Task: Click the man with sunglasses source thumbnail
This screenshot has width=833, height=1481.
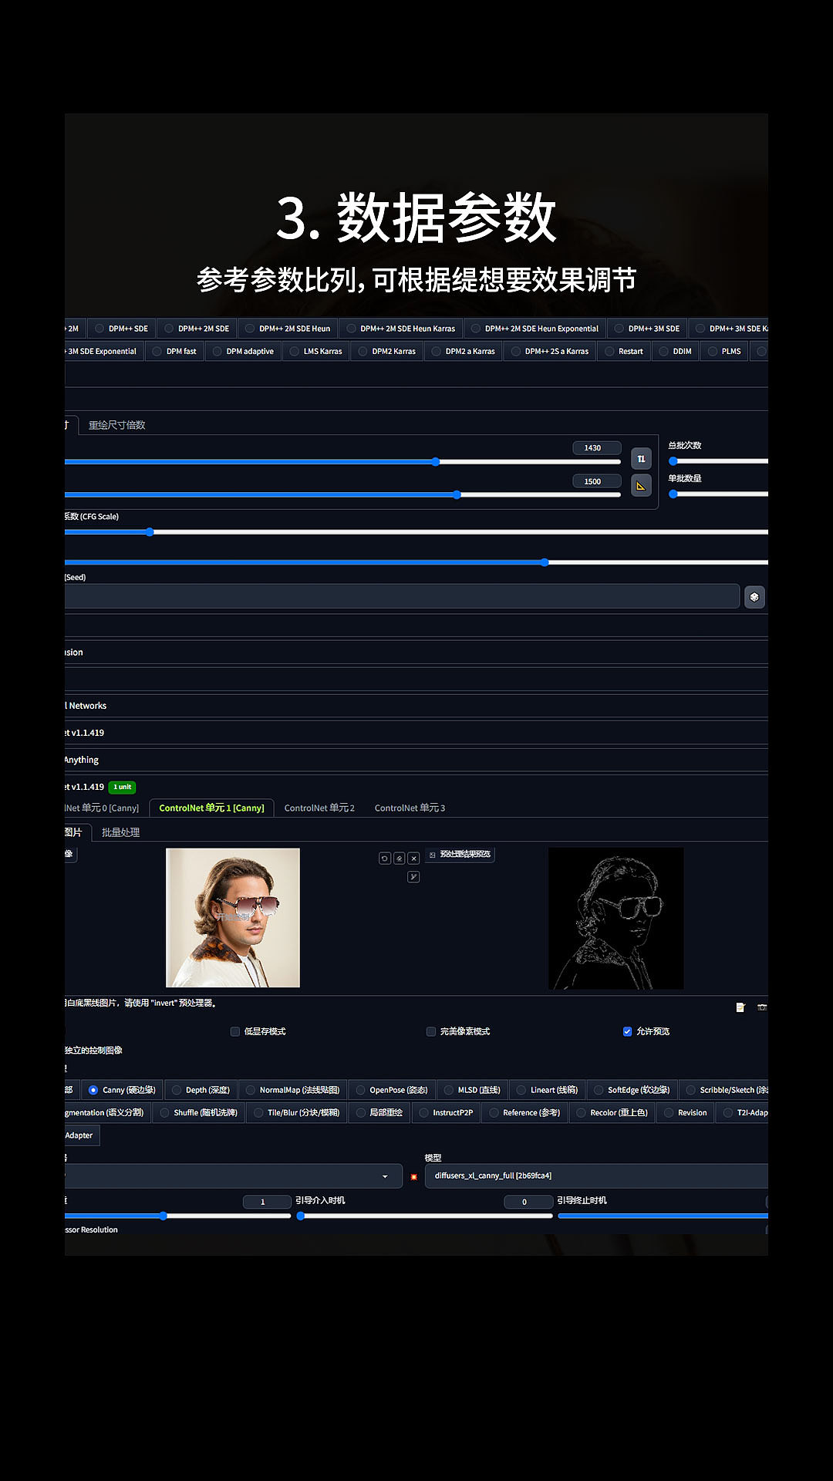Action: 233,918
